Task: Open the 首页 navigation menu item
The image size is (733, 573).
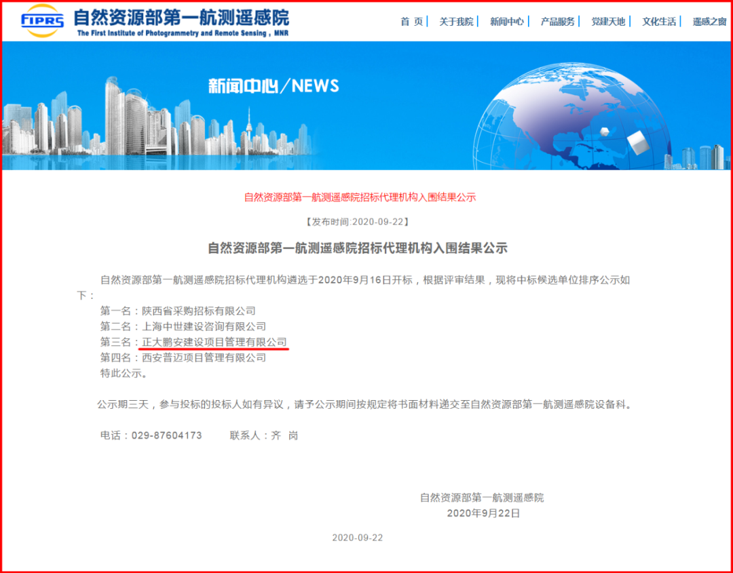Action: pos(411,22)
